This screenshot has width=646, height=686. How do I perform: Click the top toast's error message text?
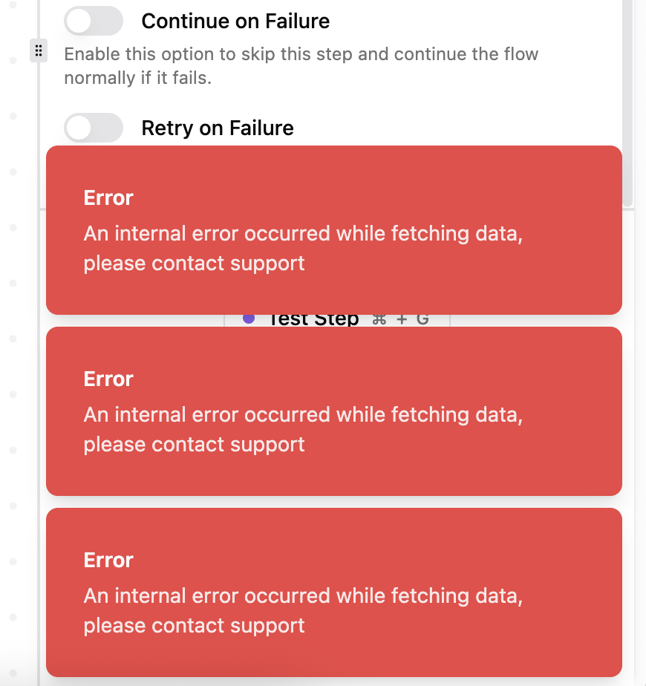click(x=303, y=248)
